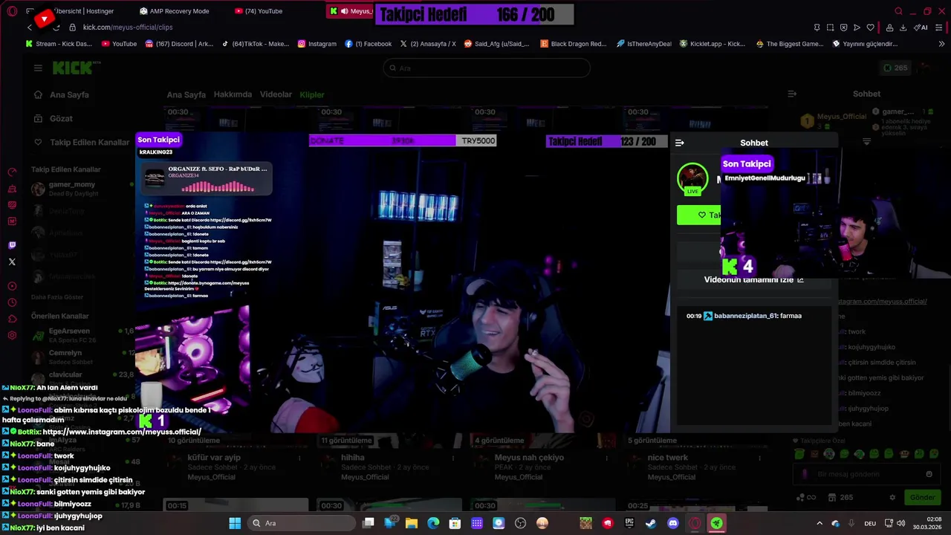Open the 'Meyus nah çekiyo' clip
Image resolution: width=951 pixels, height=535 pixels.
point(529,458)
